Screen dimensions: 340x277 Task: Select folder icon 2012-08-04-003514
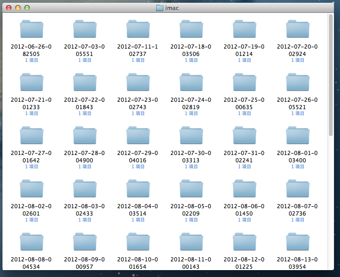coord(138,188)
